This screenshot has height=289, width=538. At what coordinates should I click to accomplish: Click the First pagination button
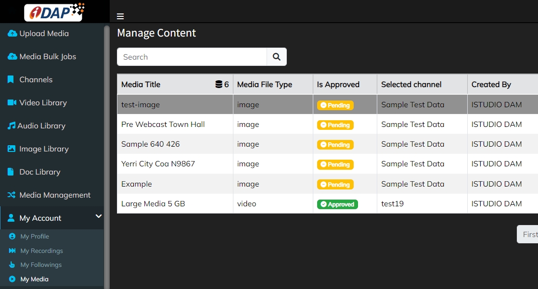pos(527,234)
